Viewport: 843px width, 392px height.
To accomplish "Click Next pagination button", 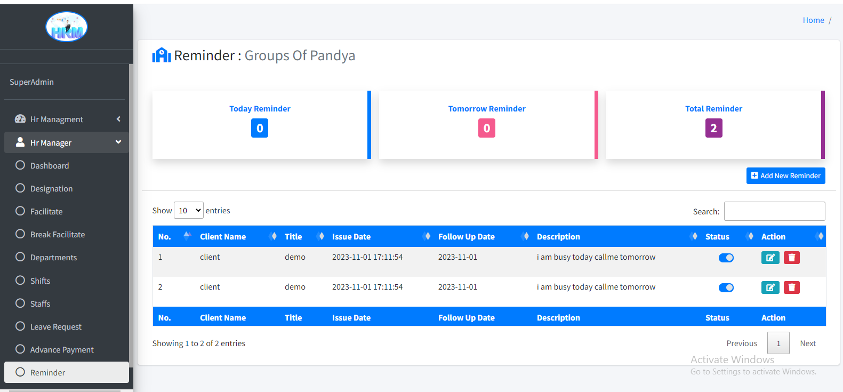I will [x=808, y=343].
